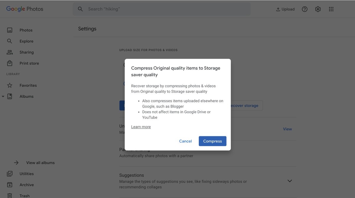This screenshot has height=198, width=355.
Task: Expand the Albums tree arrow
Action: [3, 97]
